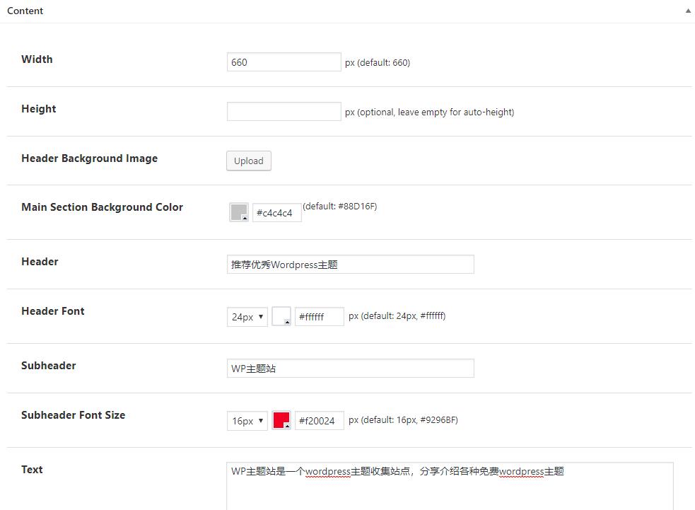Image resolution: width=695 pixels, height=510 pixels.
Task: Select the #f20024 hex color input
Action: click(318, 420)
